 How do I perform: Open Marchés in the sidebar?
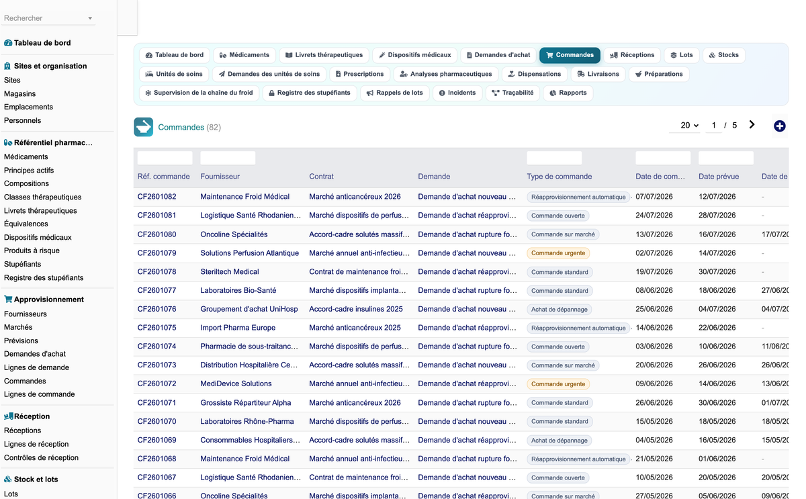point(18,327)
